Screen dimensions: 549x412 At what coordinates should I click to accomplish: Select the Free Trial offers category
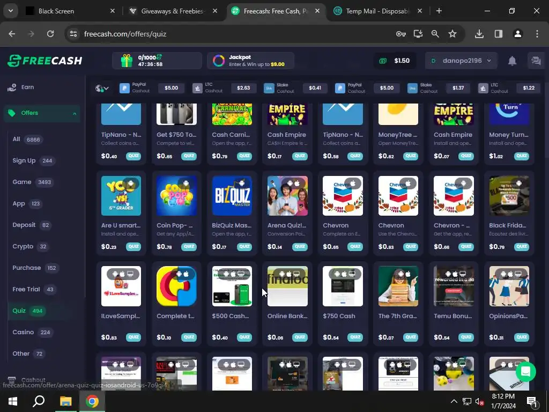[x=34, y=289]
